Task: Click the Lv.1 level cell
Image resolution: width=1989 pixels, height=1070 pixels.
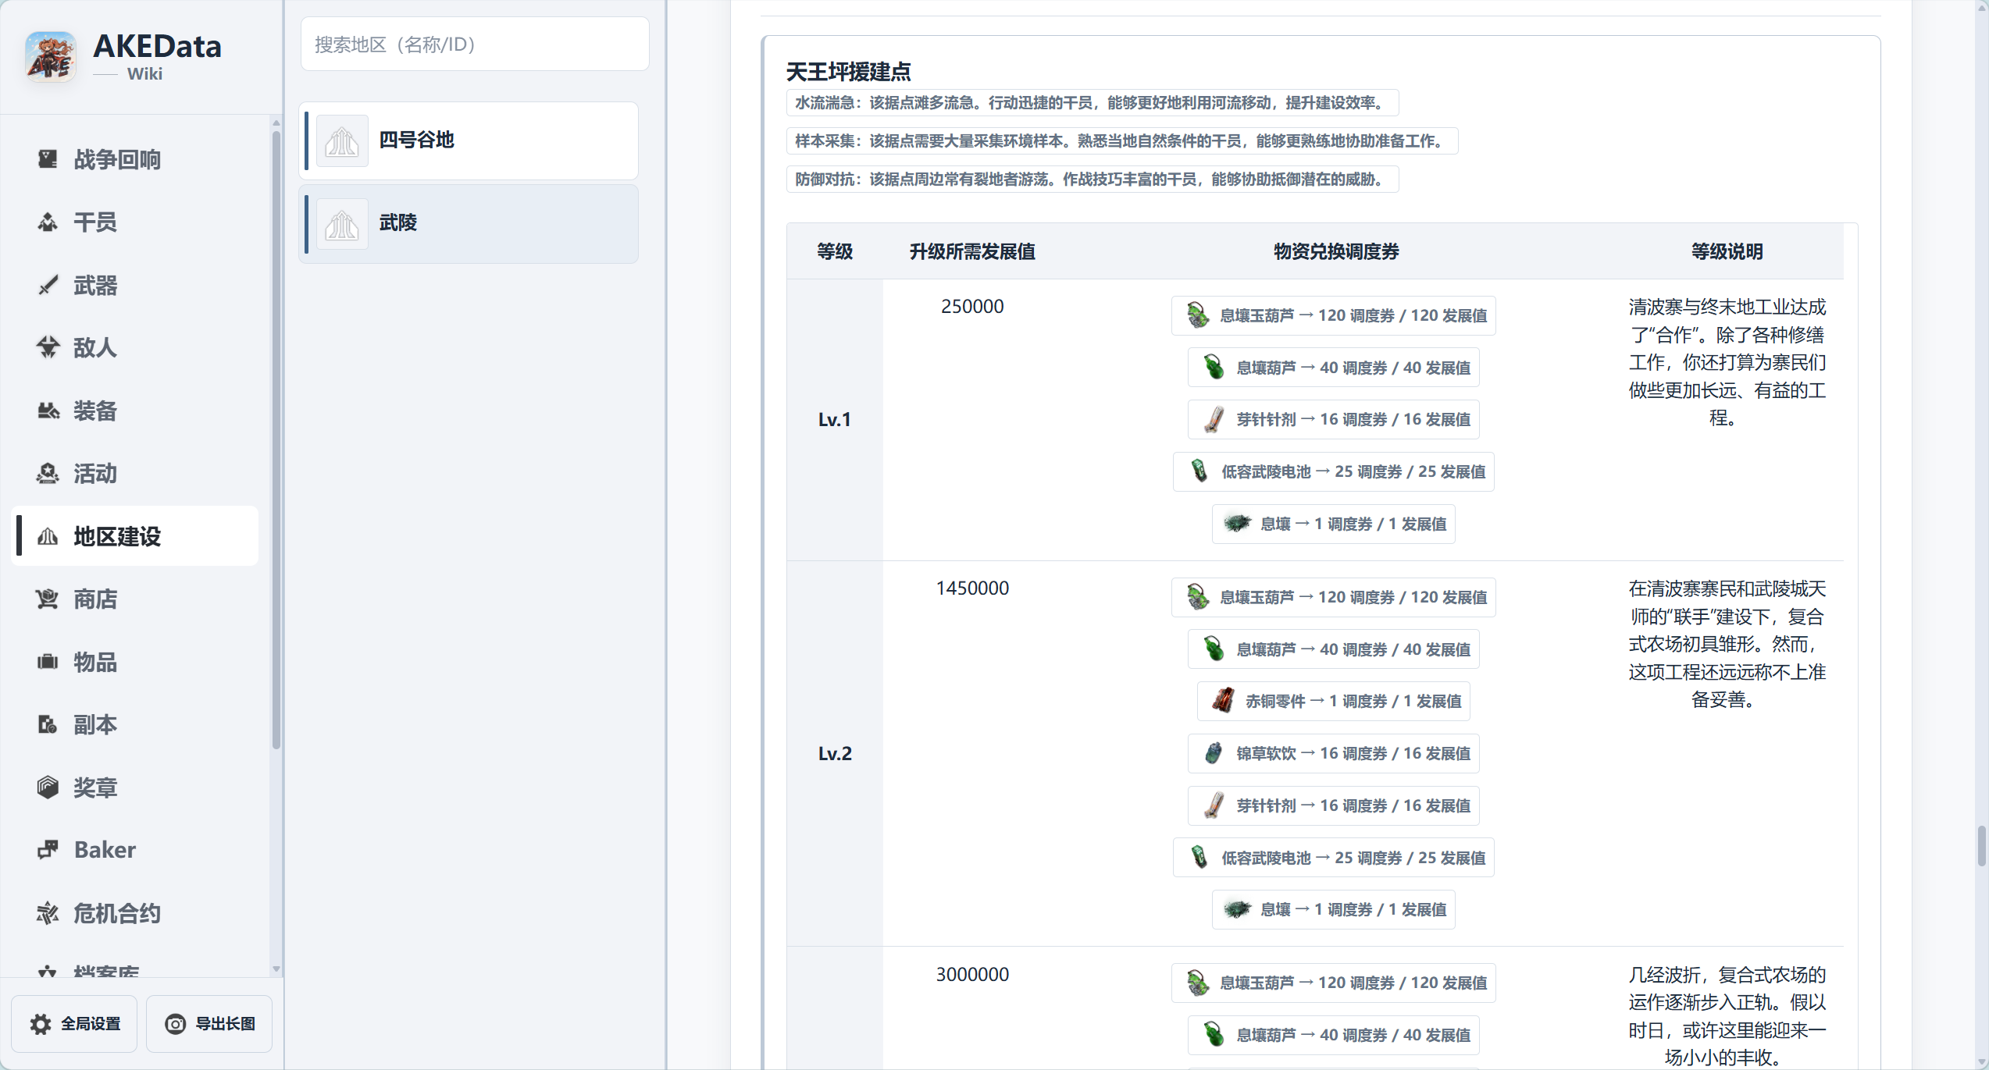Action: point(835,420)
